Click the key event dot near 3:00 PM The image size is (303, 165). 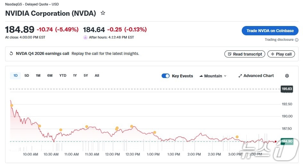point(237,137)
